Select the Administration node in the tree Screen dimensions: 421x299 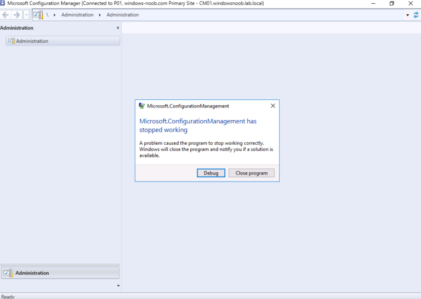point(32,41)
